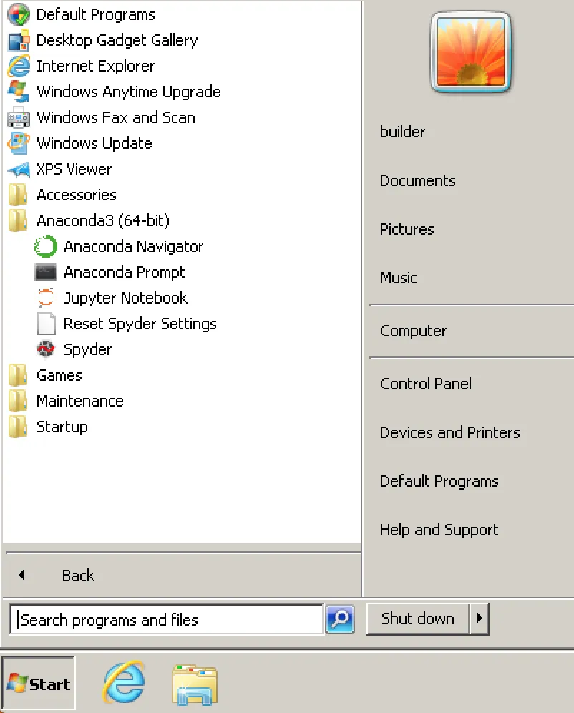The width and height of the screenshot is (574, 713).
Task: Click the XPS Viewer paper plane icon
Action: pyautogui.click(x=19, y=169)
